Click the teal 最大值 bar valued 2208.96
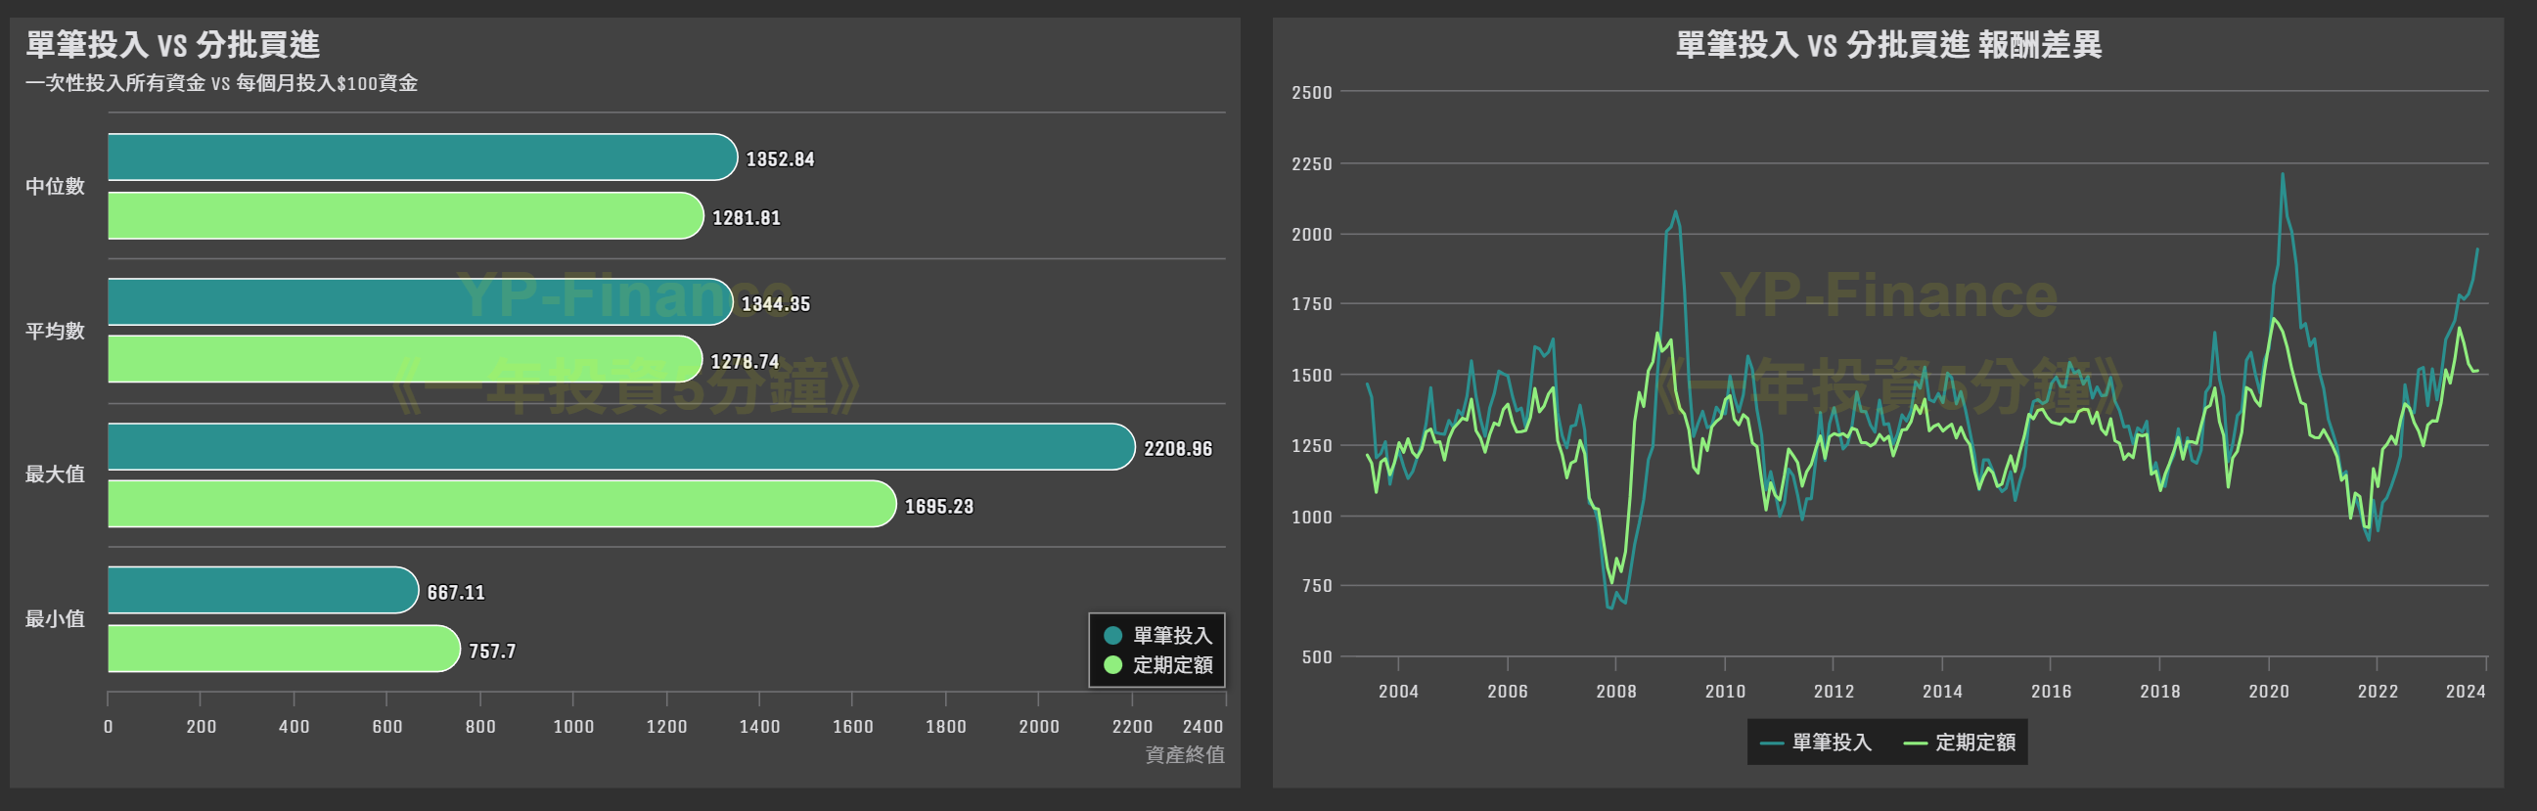This screenshot has width=2537, height=811. (620, 447)
